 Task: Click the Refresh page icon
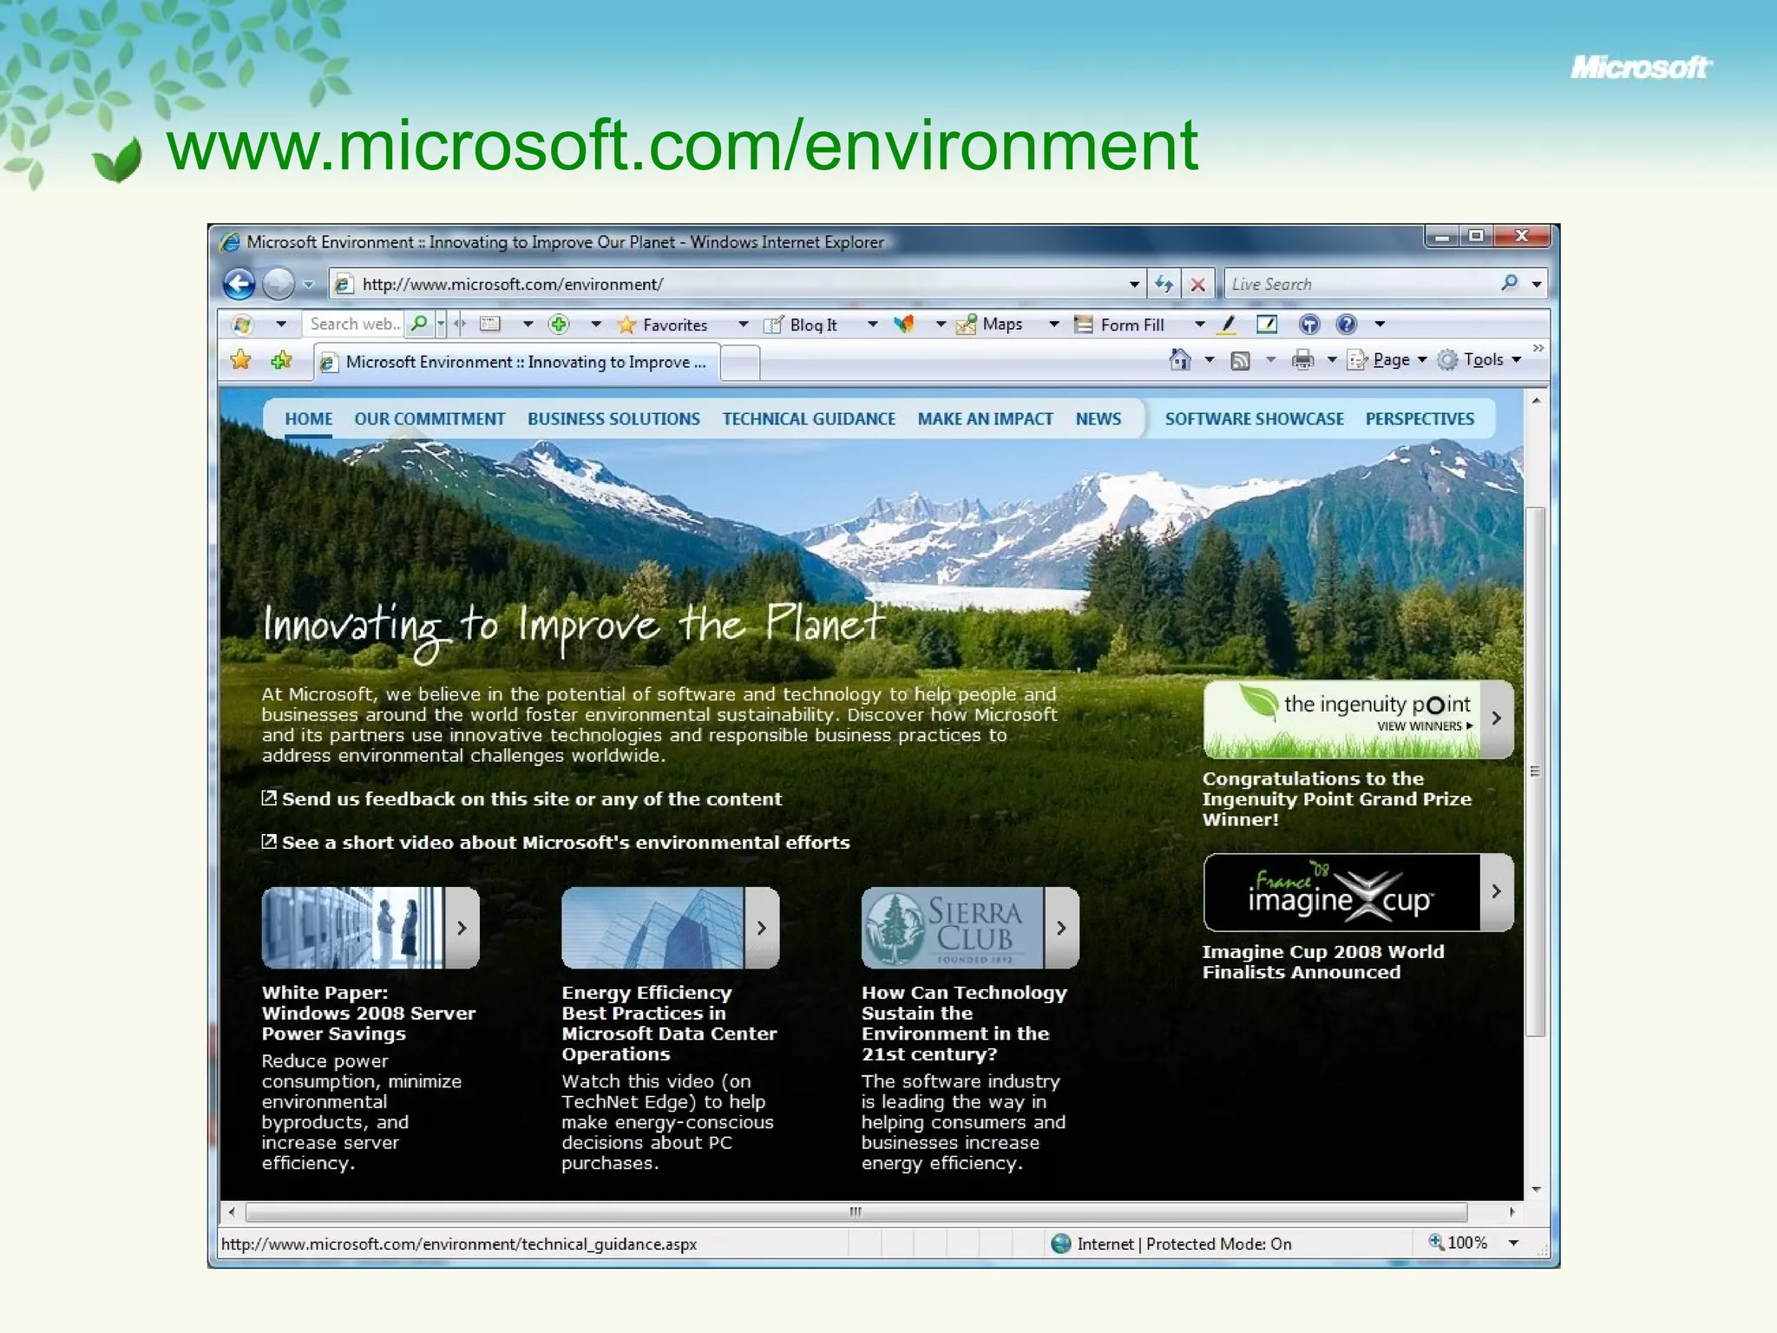click(x=1164, y=284)
